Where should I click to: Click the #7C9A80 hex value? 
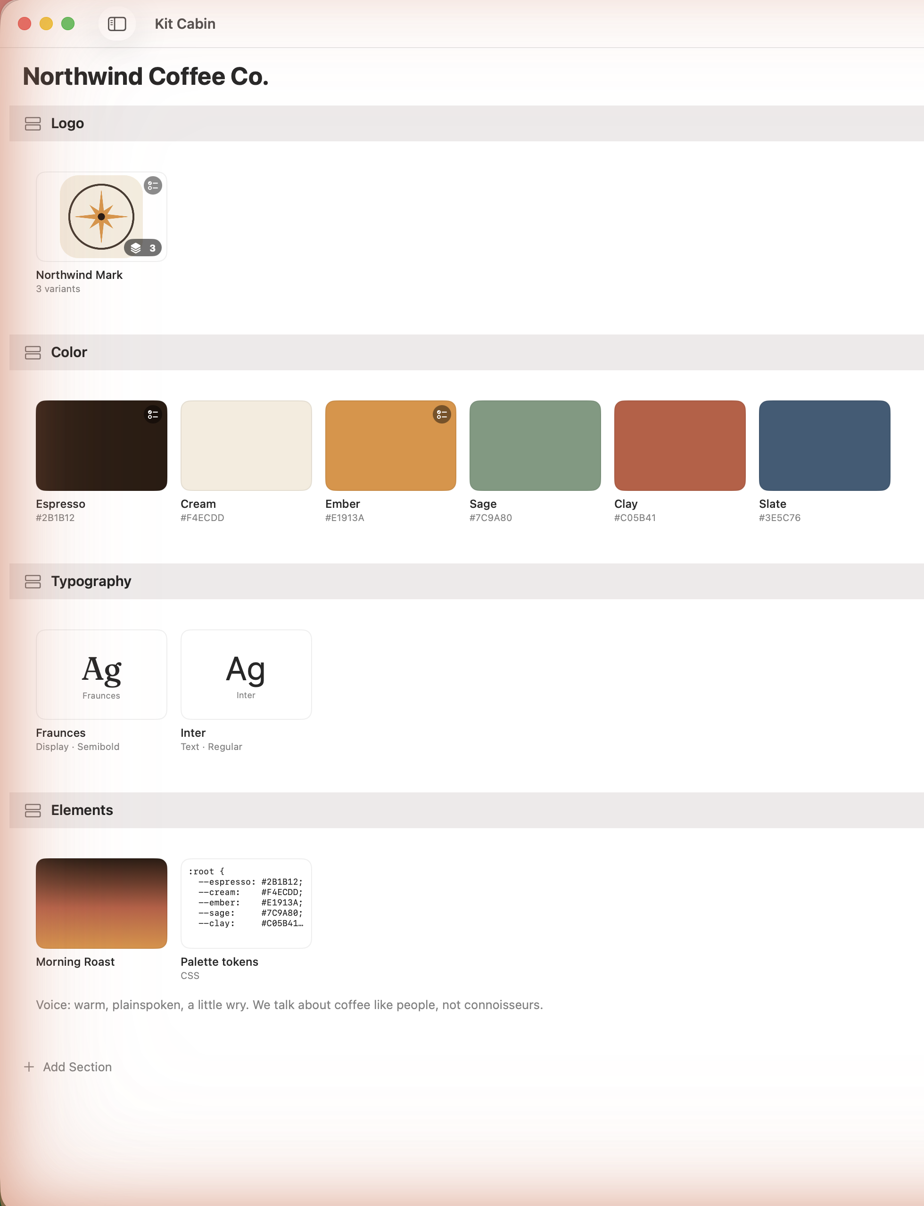491,518
